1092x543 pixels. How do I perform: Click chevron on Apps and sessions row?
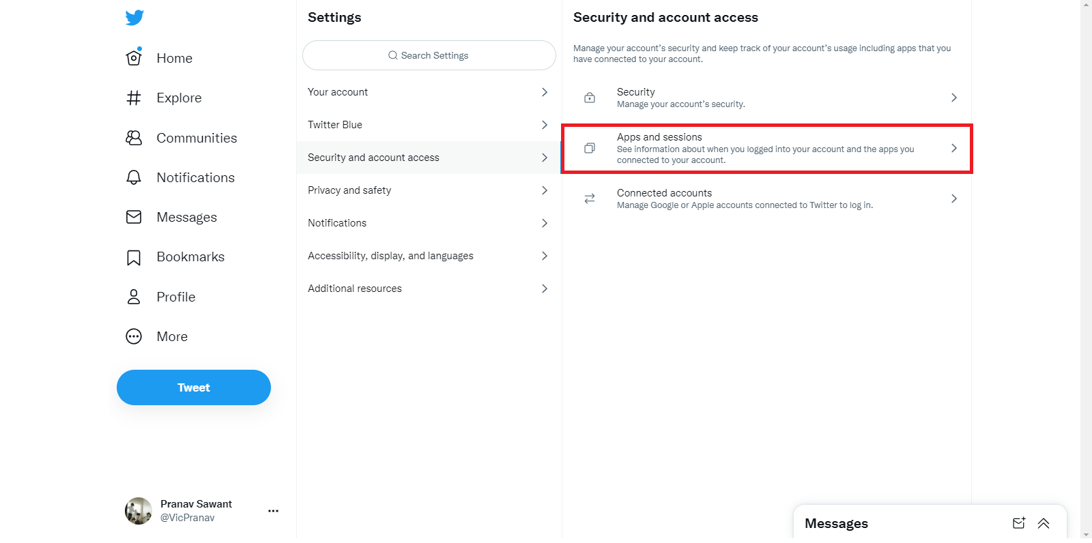tap(954, 148)
